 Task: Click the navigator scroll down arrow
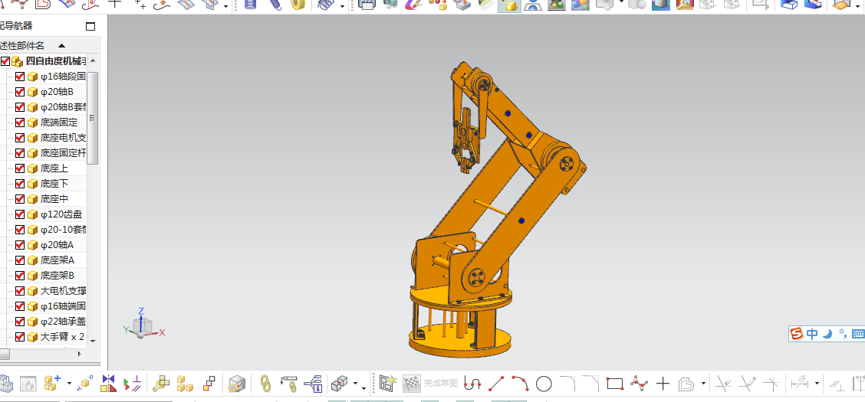point(92,342)
